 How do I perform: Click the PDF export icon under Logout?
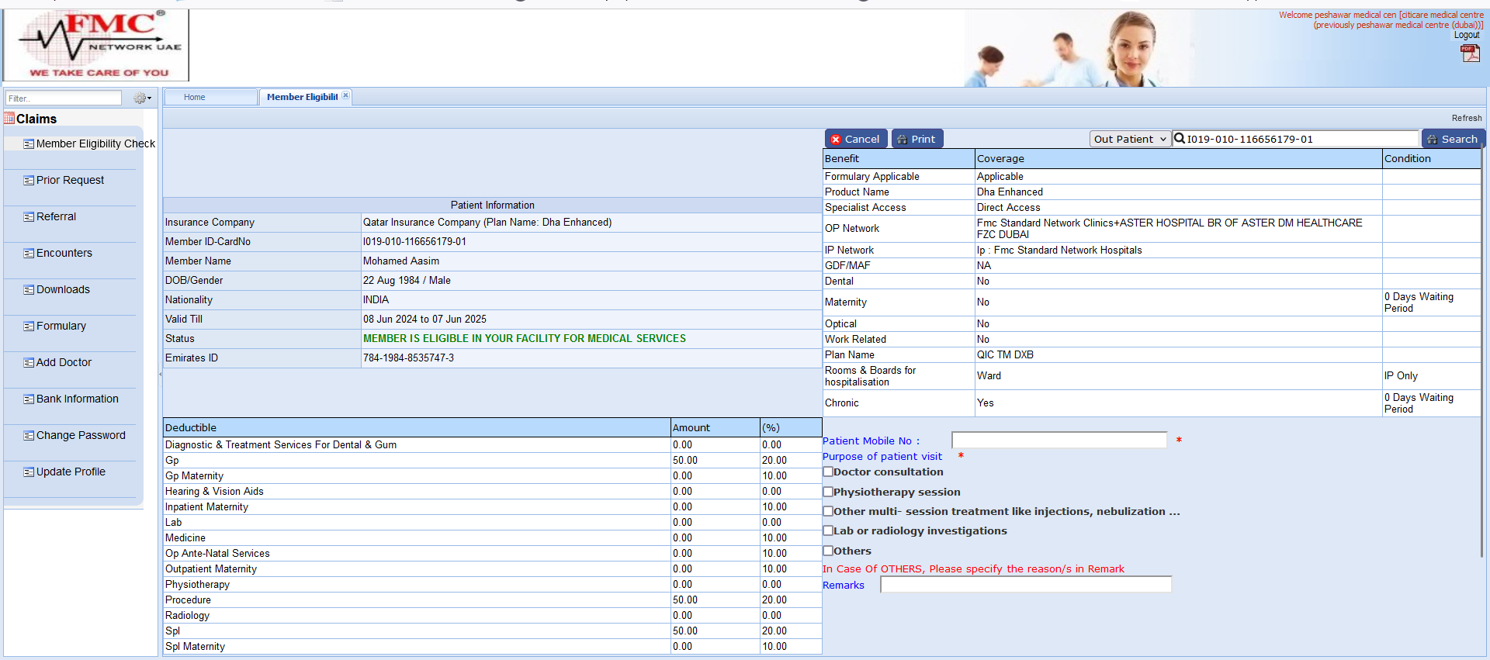coord(1470,54)
